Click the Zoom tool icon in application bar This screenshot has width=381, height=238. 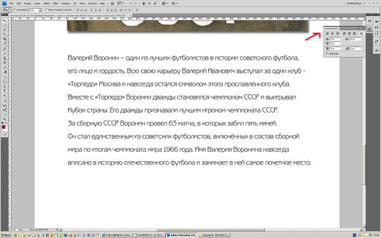149,3
